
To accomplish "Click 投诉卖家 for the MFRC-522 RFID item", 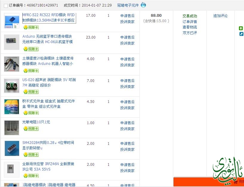I will click(x=127, y=22).
